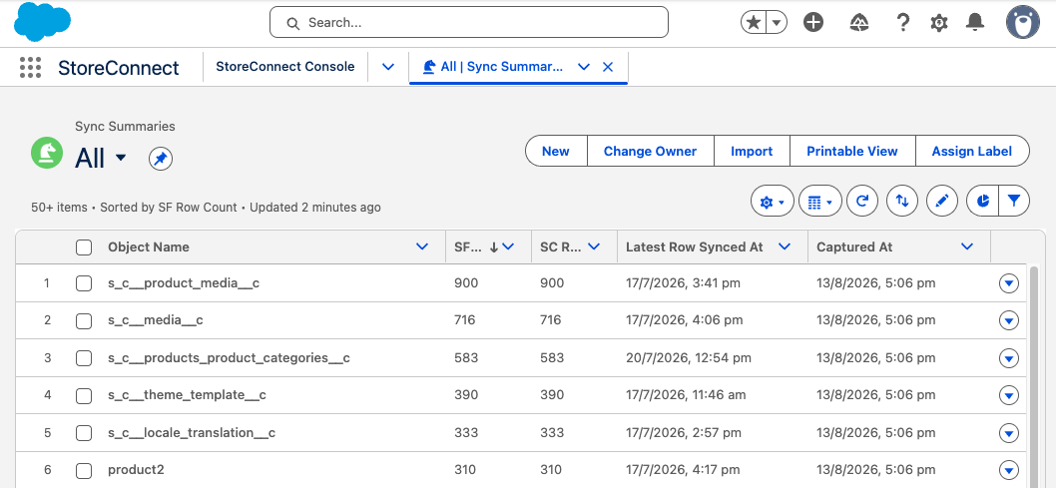This screenshot has width=1056, height=488.
Task: Click the Printable View button
Action: click(852, 151)
